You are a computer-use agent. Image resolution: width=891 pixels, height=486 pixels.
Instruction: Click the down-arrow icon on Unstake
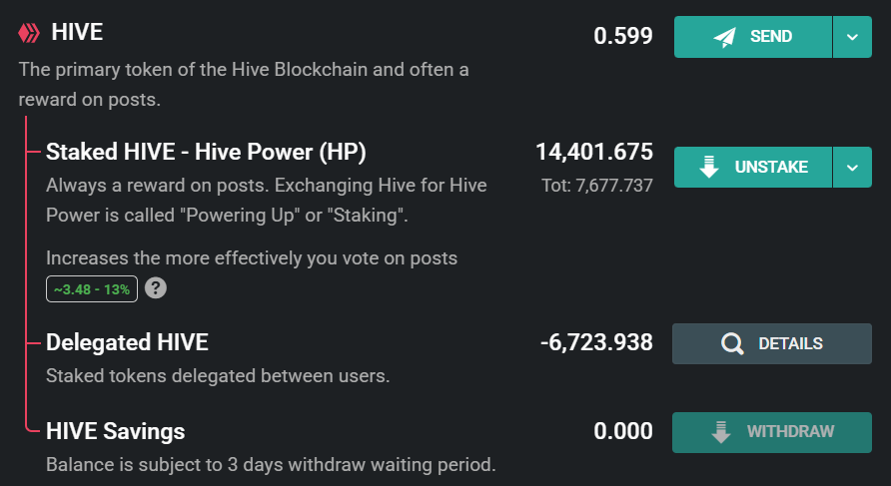coord(709,168)
